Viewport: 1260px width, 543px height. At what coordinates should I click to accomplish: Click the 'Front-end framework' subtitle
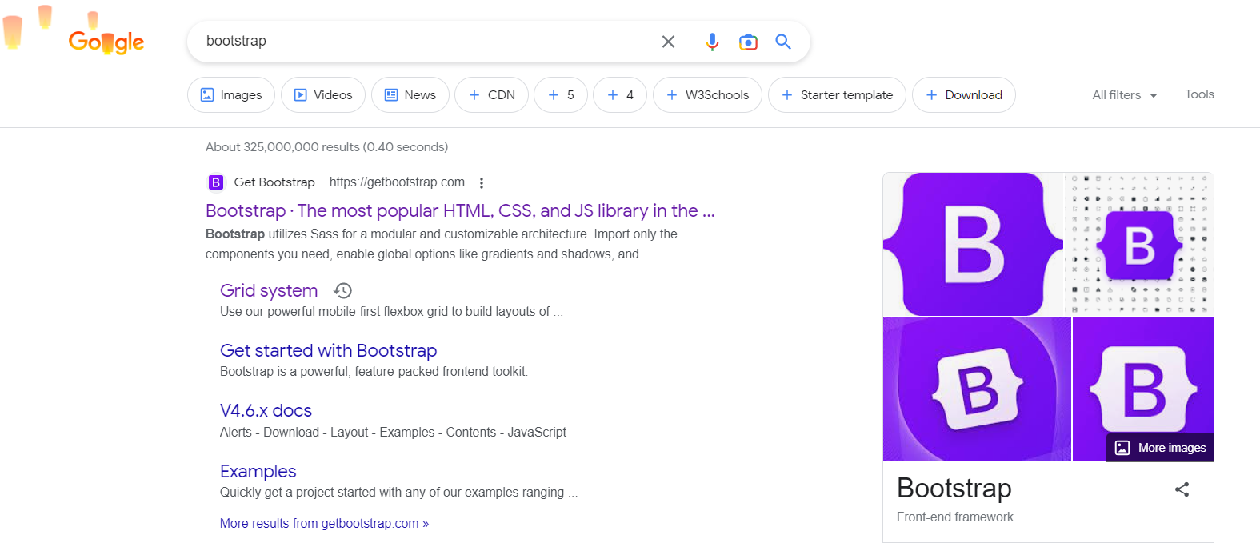pos(955,517)
